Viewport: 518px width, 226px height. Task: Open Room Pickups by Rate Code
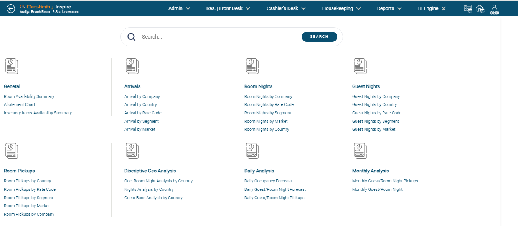(30, 189)
